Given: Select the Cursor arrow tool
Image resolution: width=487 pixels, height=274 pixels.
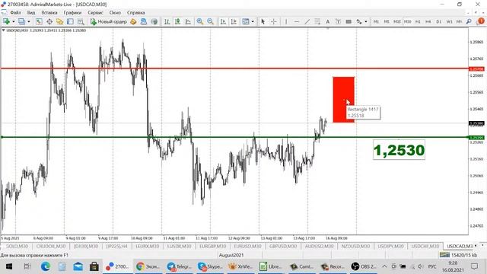Looking at the screenshot, I should 263,21.
